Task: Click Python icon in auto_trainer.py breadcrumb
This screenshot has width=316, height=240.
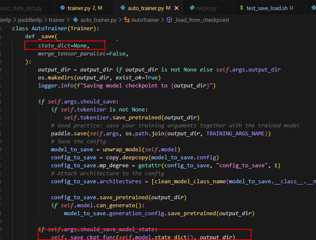Action: click(76, 20)
